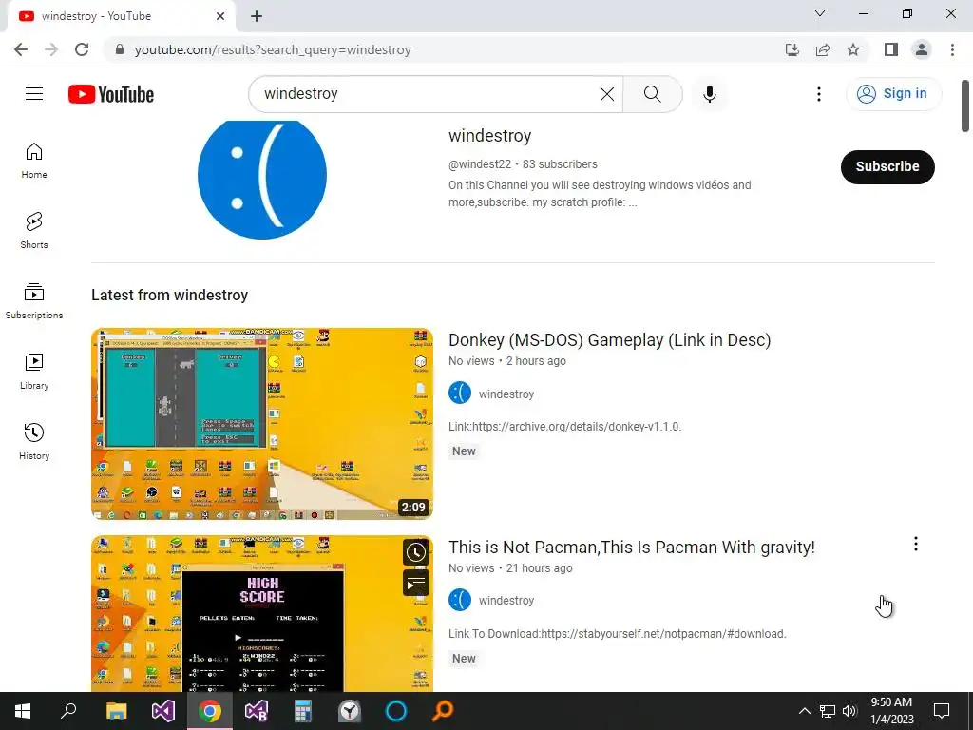
Task: Click the volume speaker tray icon
Action: 849,711
